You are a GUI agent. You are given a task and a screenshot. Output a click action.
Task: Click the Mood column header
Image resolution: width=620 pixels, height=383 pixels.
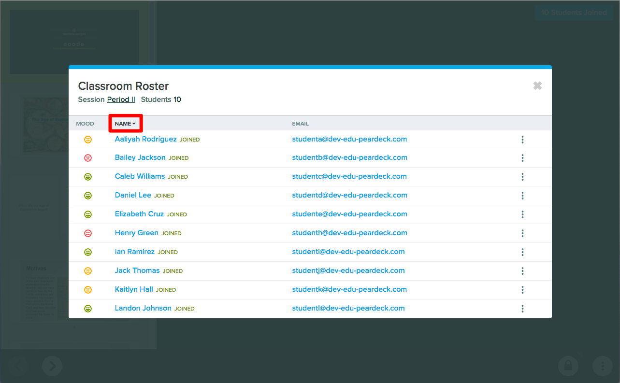coord(85,124)
